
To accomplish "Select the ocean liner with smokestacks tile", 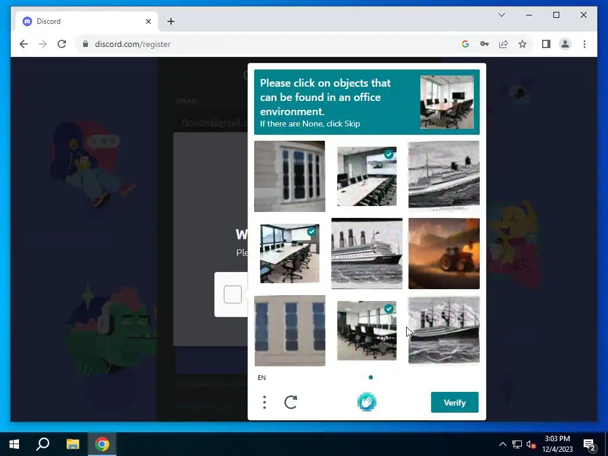I will [367, 253].
